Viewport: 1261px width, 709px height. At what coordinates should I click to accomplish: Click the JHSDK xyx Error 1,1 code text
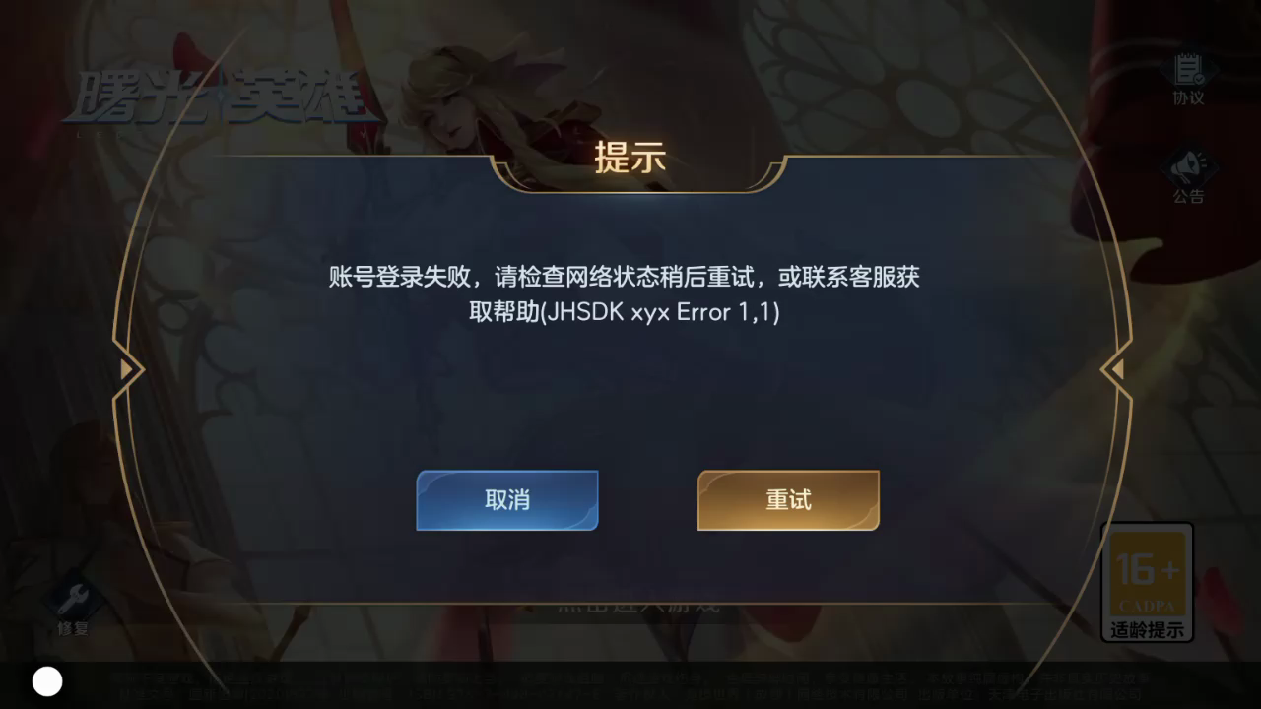661,312
